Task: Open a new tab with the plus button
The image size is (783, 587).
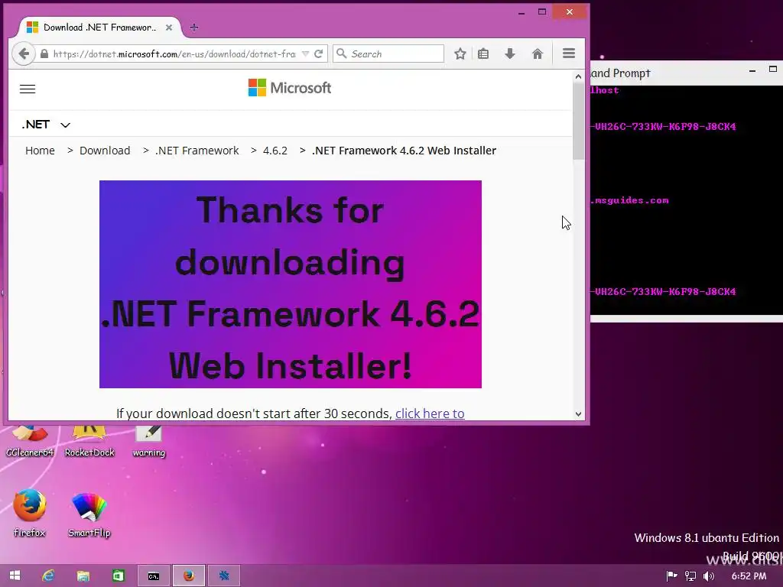Action: click(x=194, y=28)
